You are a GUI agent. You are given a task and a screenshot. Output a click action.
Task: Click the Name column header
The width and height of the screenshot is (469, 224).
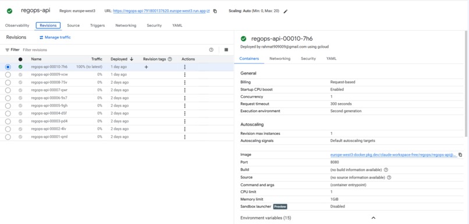pyautogui.click(x=36, y=59)
